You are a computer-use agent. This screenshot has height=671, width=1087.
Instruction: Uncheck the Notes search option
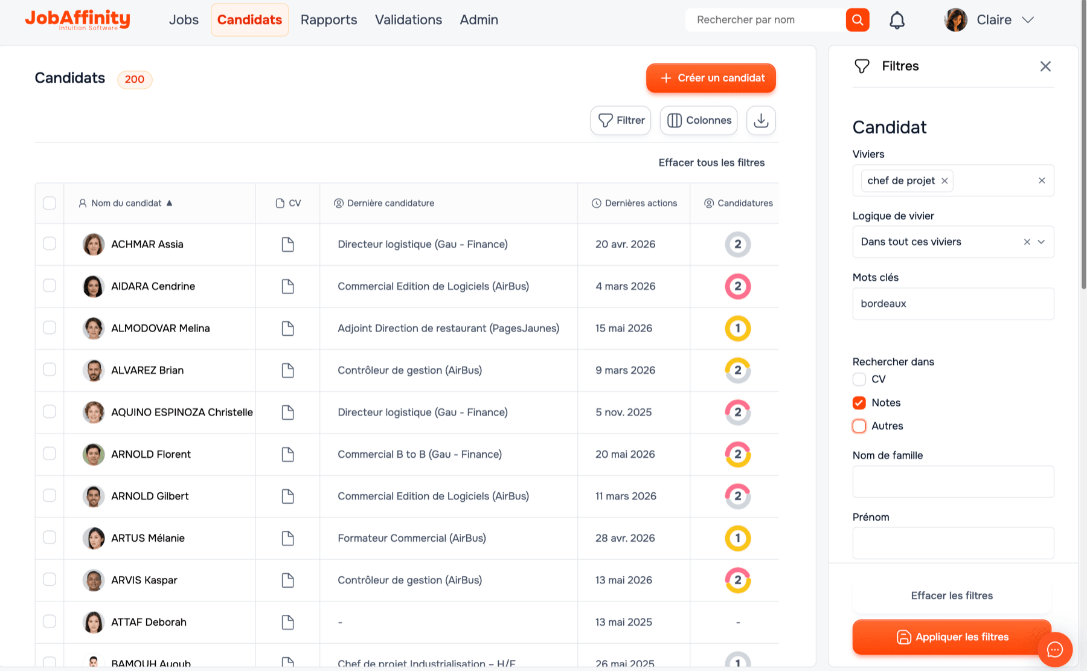point(859,403)
